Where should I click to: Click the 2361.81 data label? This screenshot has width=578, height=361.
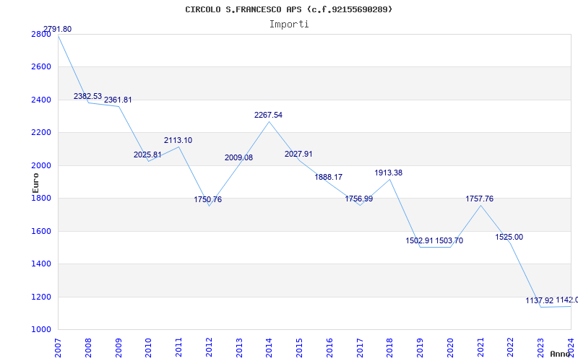coord(118,100)
